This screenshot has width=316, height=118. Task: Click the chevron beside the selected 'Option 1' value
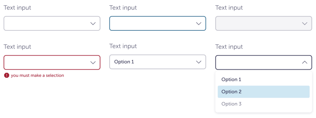click(199, 62)
